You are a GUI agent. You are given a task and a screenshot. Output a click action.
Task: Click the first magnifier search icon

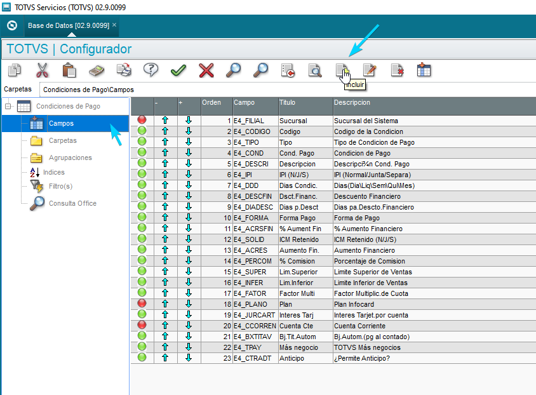(x=234, y=70)
